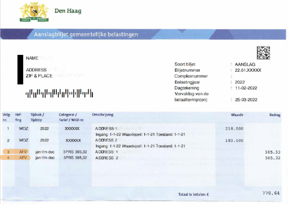Click the Totaal te betalen label
Image resolution: width=289 pixels, height=204 pixels.
(x=193, y=194)
